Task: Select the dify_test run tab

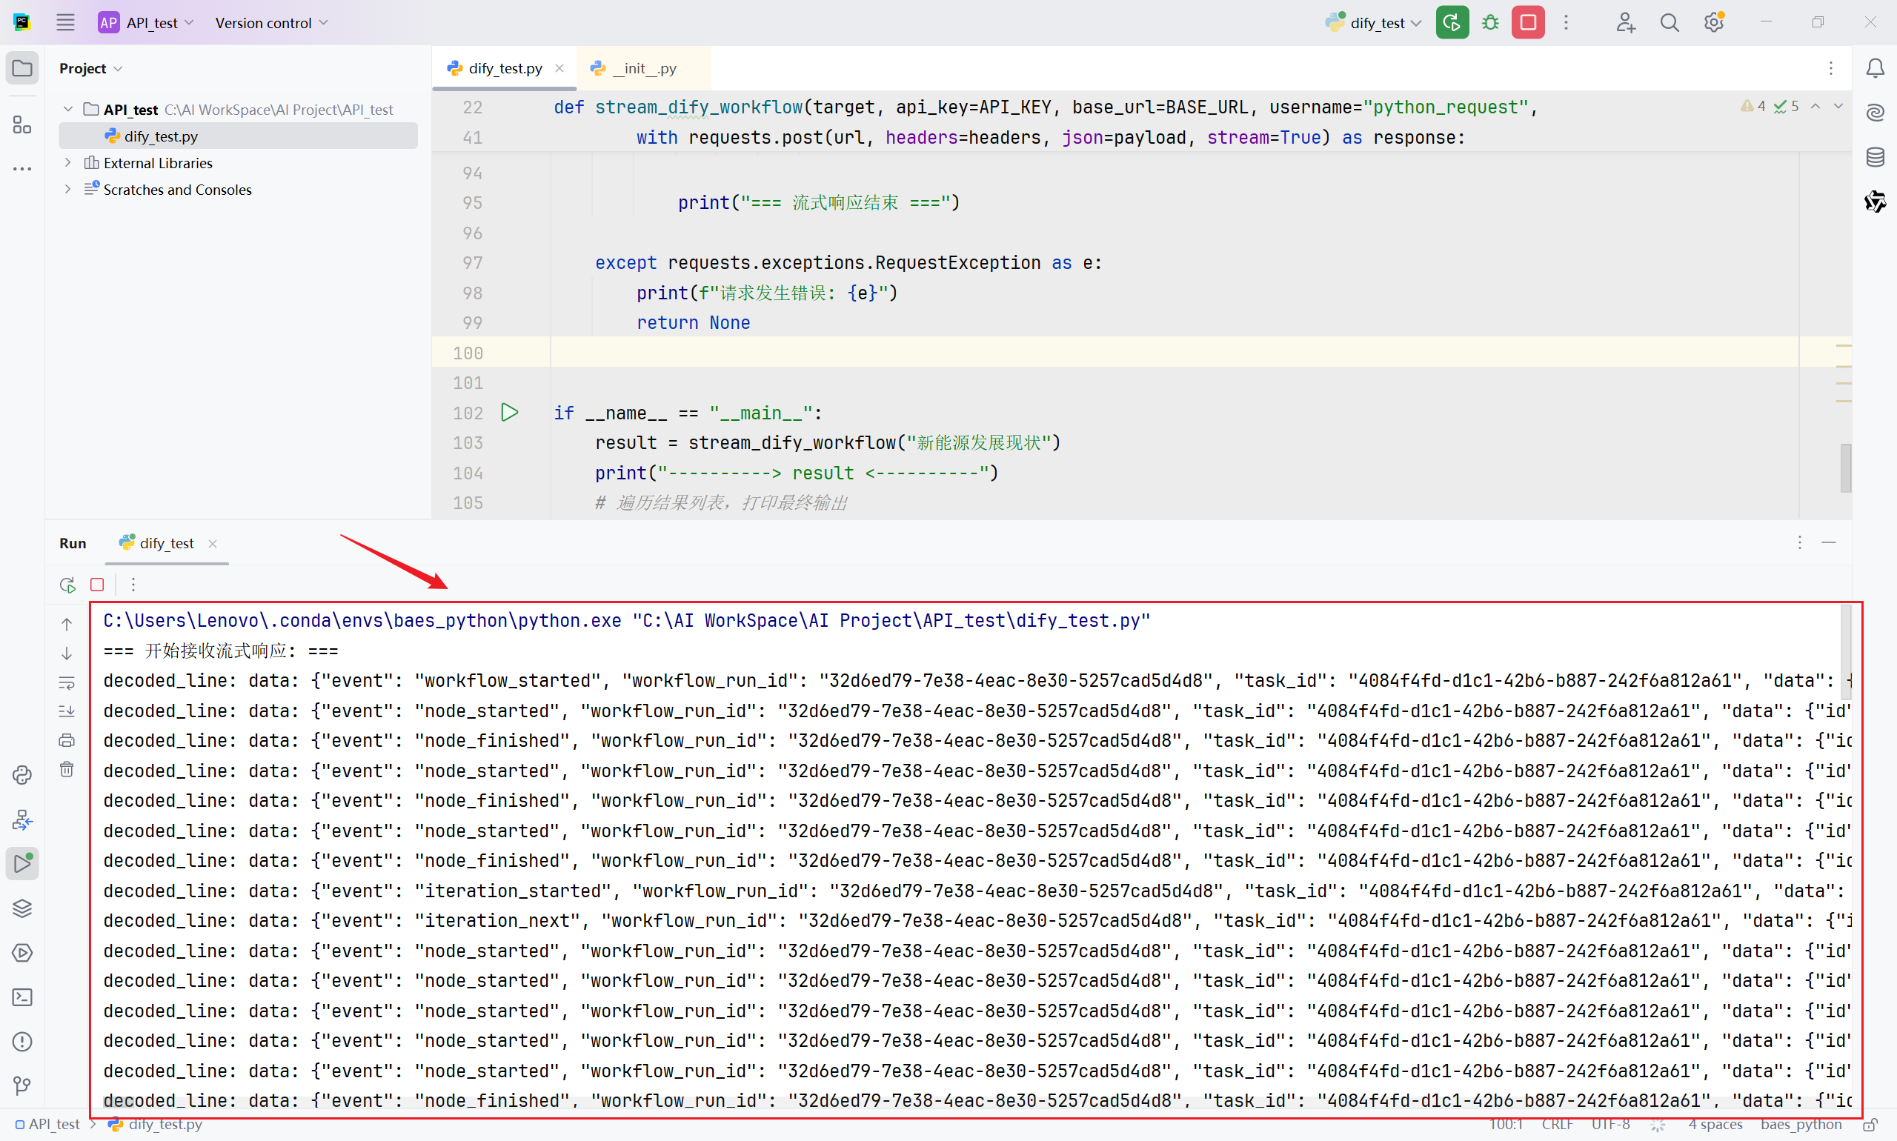Action: point(167,543)
